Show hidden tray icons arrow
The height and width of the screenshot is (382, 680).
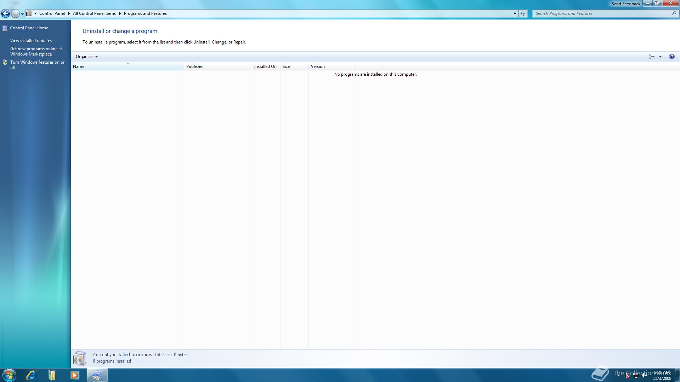(x=619, y=375)
